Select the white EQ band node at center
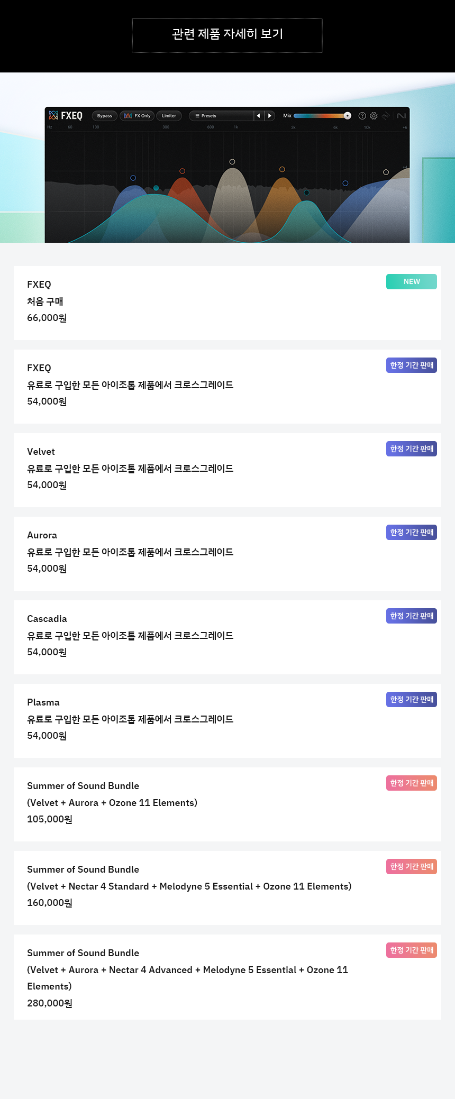This screenshot has width=455, height=1099. pos(232,162)
